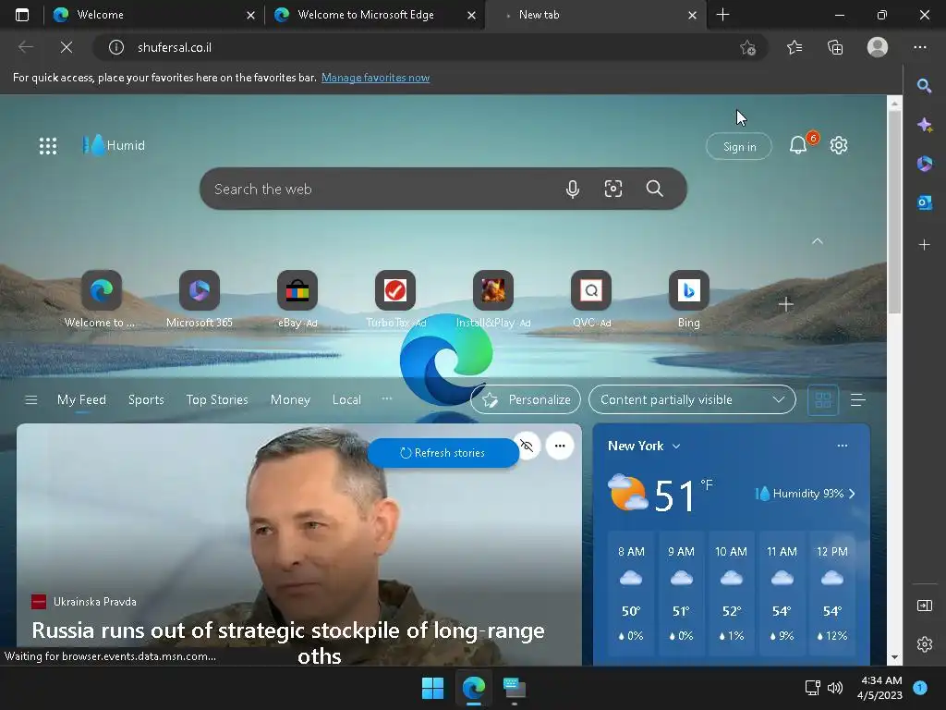Open the eBay quick link tile
Screen dimensions: 946x710
[297, 300]
